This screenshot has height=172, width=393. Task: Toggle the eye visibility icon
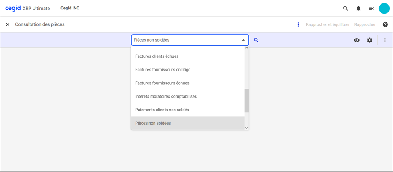(357, 40)
